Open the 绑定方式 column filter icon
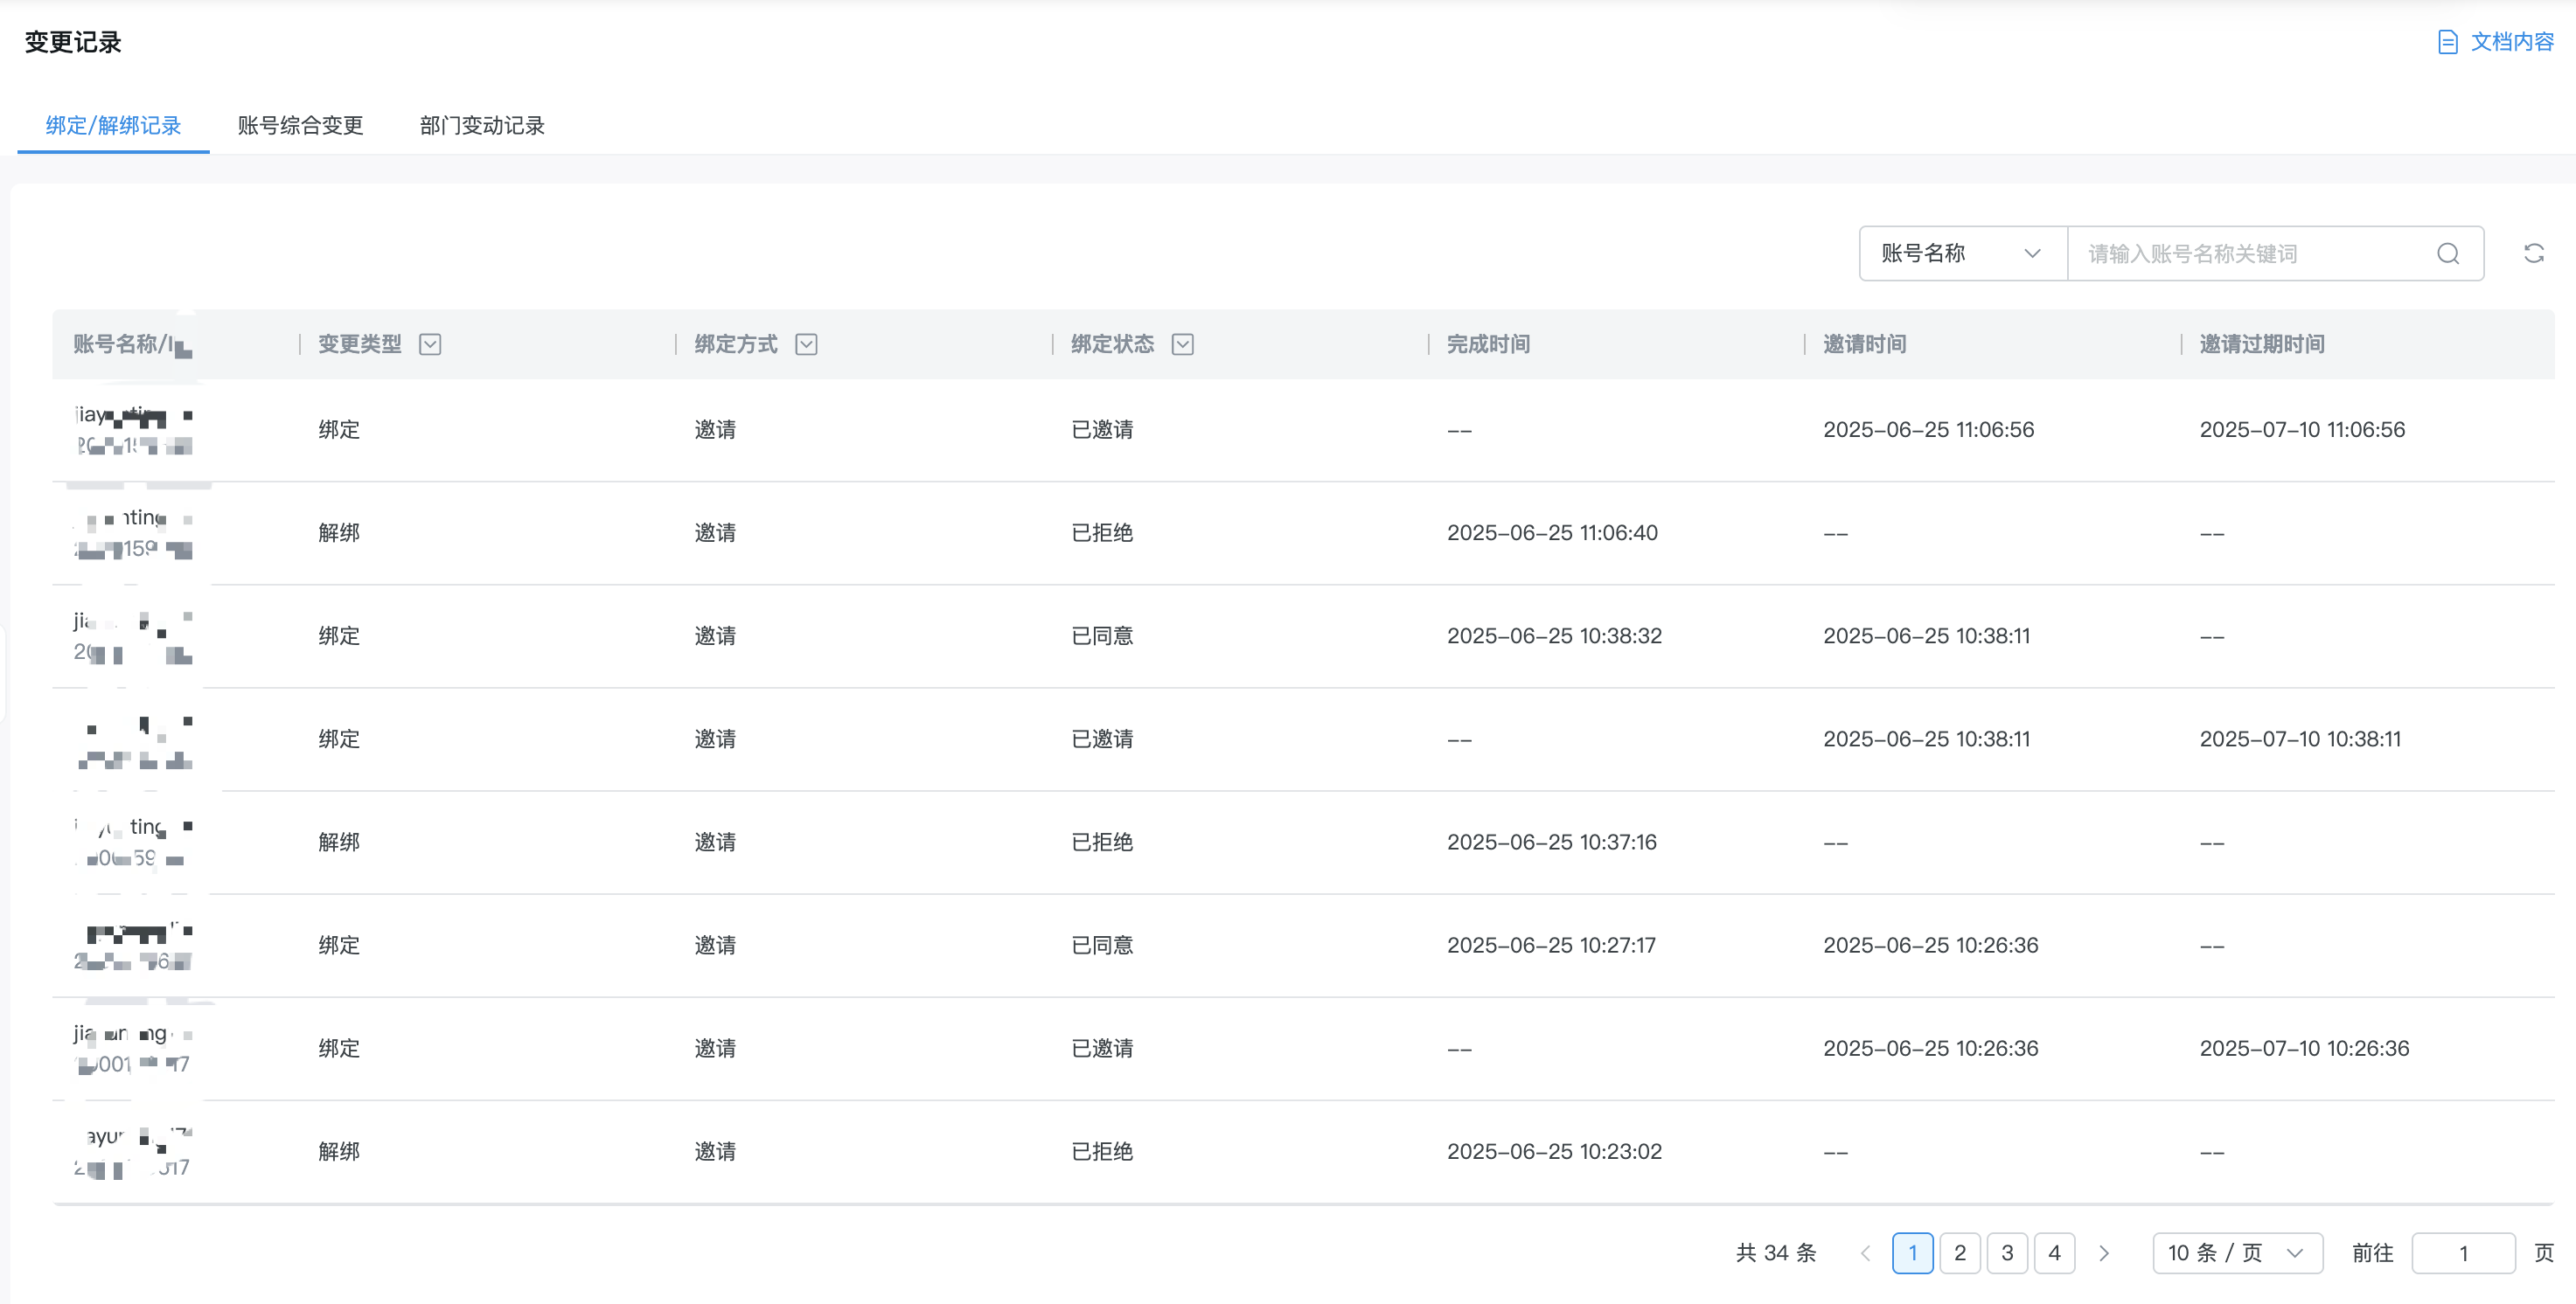The image size is (2576, 1304). tap(806, 344)
